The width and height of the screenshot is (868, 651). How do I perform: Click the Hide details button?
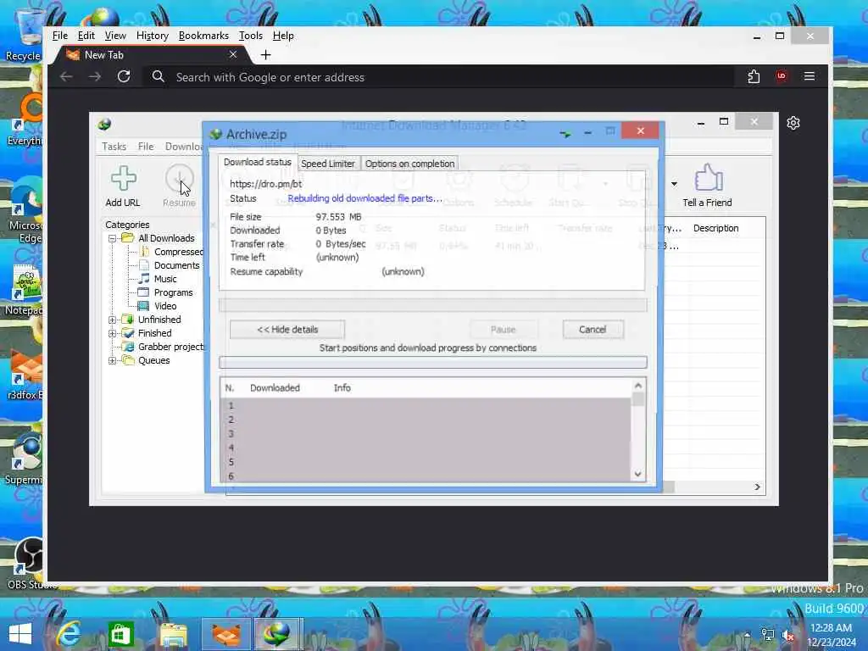pos(287,330)
